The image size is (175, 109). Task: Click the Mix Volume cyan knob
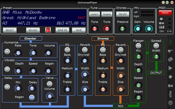pyautogui.click(x=149, y=28)
